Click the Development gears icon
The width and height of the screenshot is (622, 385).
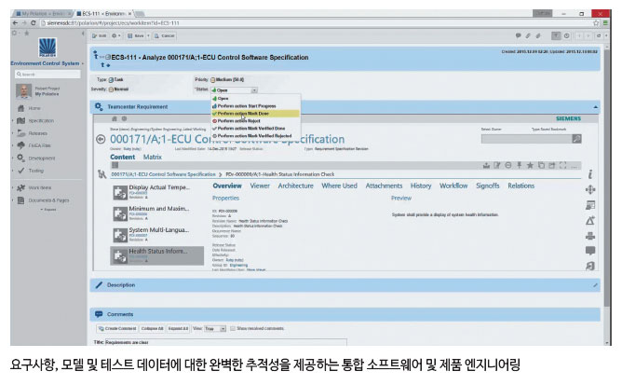coord(21,158)
